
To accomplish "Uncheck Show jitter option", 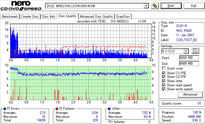I will 164,81.
